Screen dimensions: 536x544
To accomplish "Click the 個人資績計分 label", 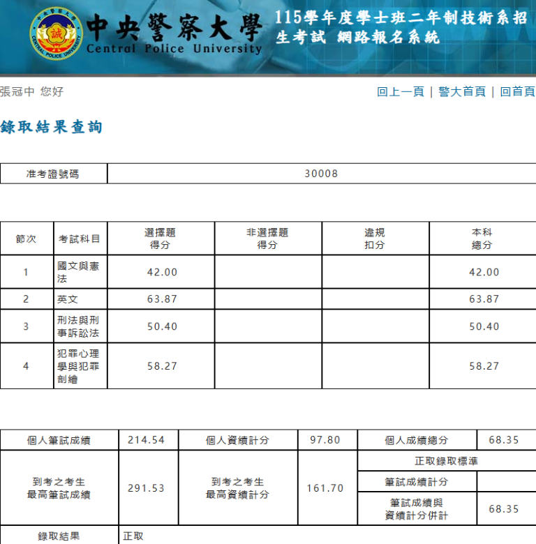I will [238, 440].
